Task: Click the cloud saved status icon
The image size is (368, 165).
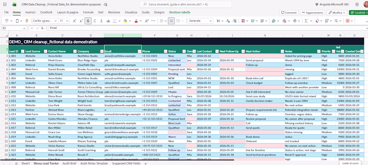Action: tap(105, 4)
